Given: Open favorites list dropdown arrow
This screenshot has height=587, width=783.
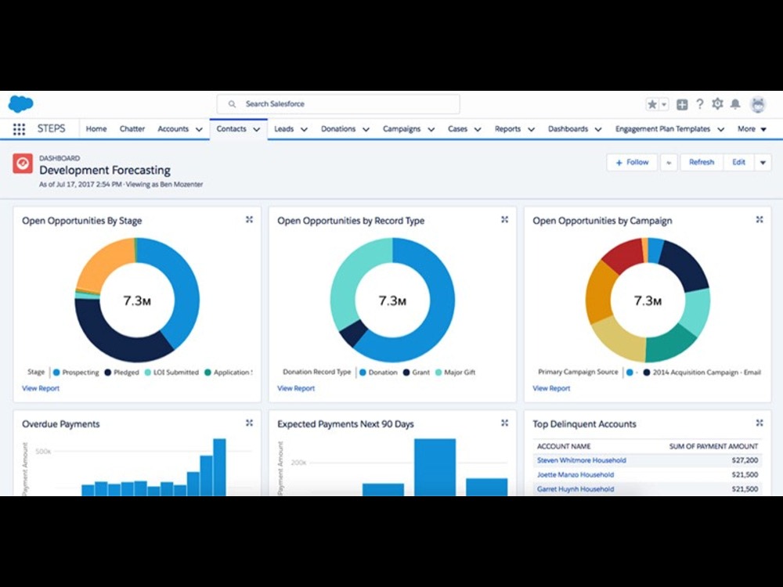Looking at the screenshot, I should (x=664, y=104).
